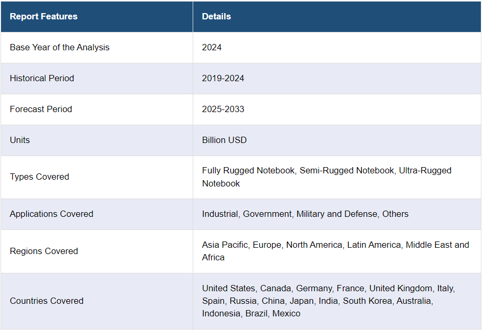Click the Indonesia, Brazil, Mexico text line
Viewport: 484px width, 330px height.
[x=251, y=313]
